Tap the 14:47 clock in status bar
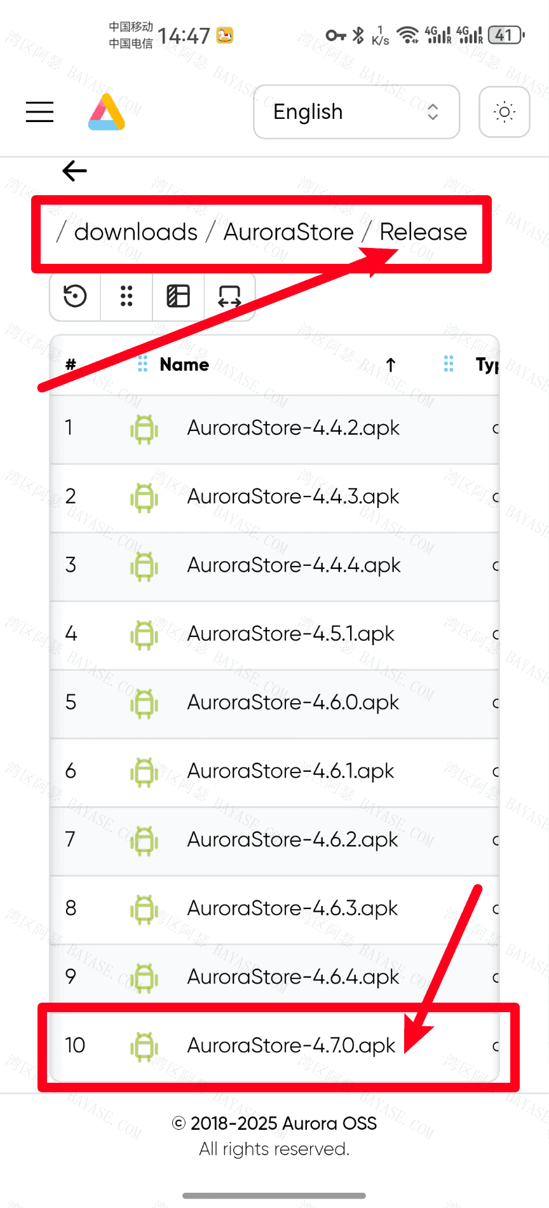The width and height of the screenshot is (549, 1208). 184,36
